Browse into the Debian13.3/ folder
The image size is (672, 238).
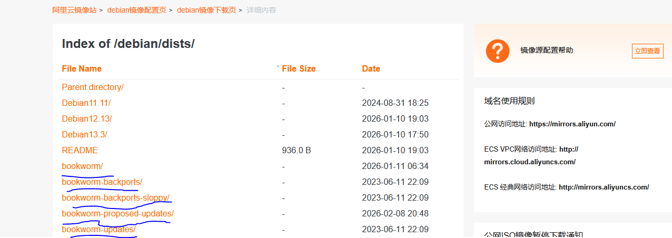84,134
